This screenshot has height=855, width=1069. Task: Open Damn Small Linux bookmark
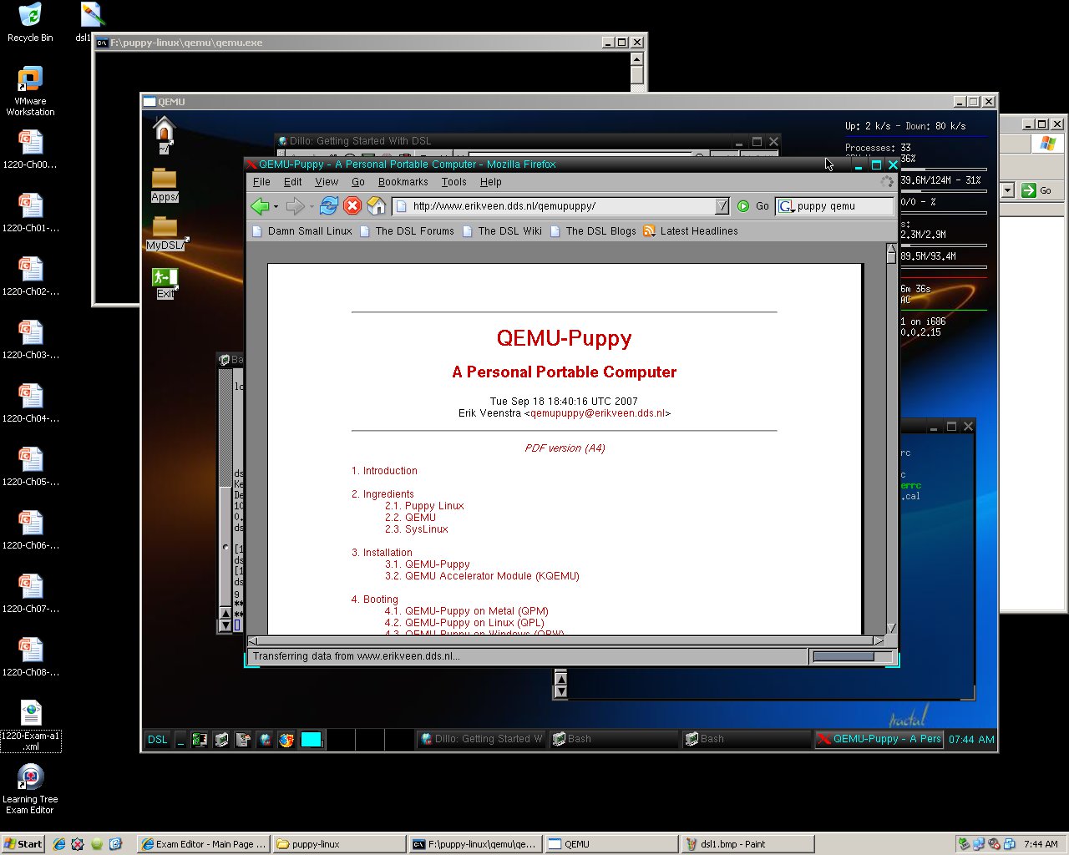click(x=301, y=231)
